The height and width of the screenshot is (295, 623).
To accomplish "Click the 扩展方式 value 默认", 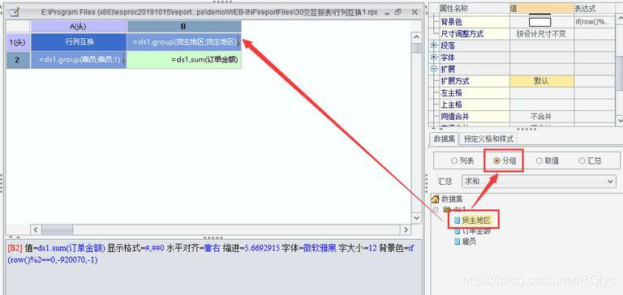I will tap(542, 81).
